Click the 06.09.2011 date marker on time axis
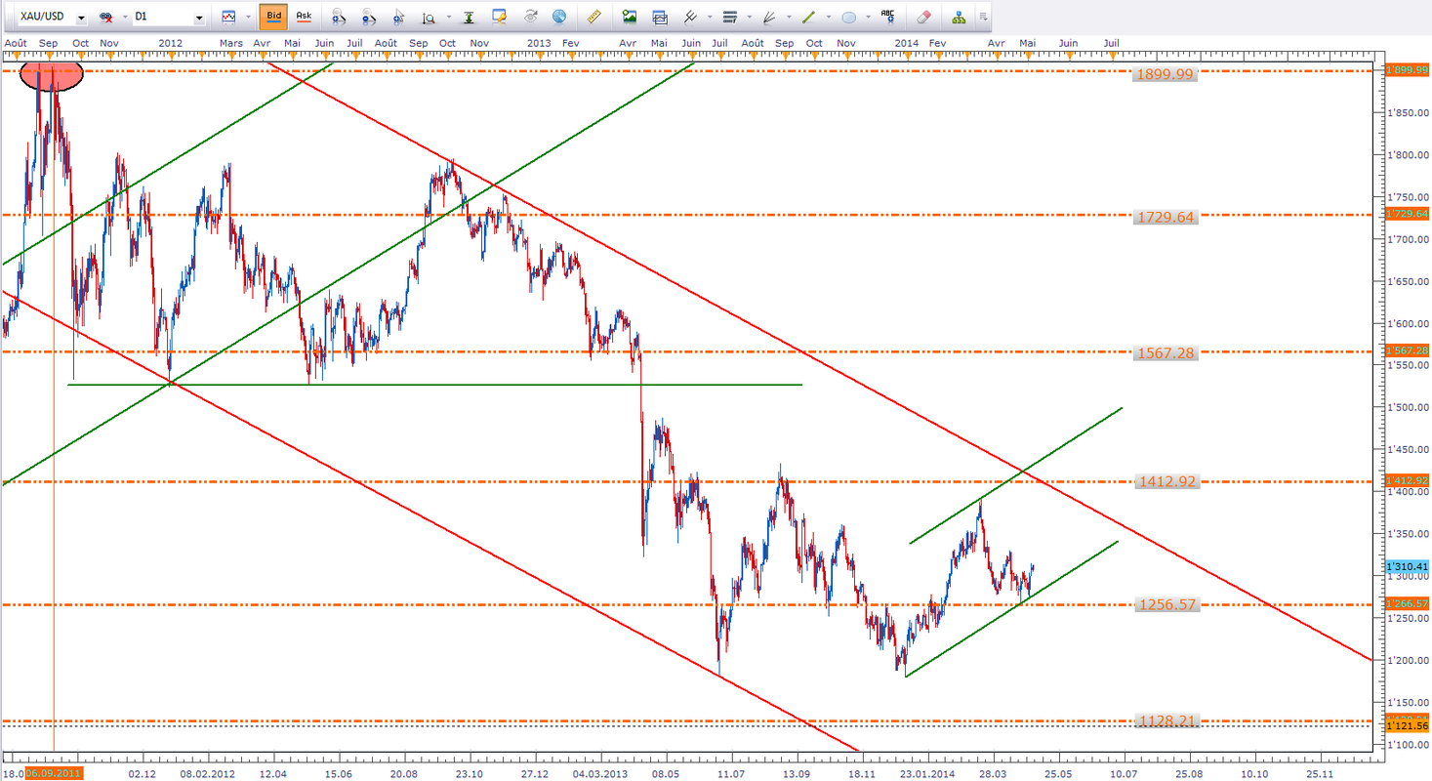This screenshot has width=1432, height=781. click(54, 773)
